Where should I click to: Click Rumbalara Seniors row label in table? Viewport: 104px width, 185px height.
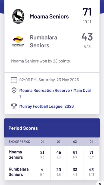[x=19, y=172]
